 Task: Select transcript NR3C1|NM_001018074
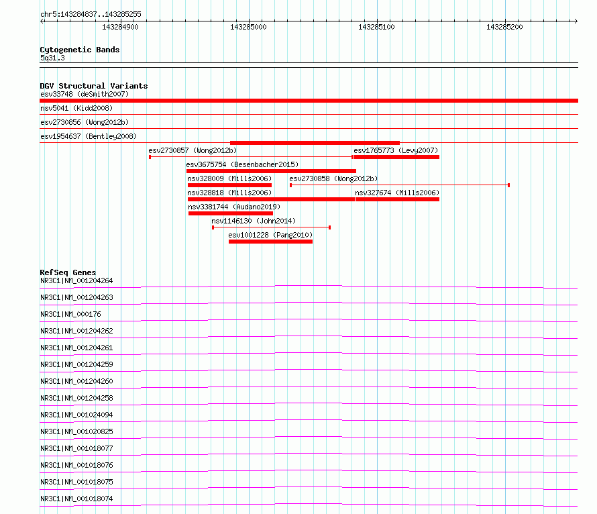(x=76, y=499)
